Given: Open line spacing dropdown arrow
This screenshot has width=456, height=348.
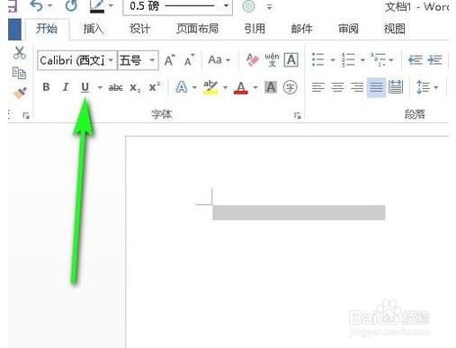Looking at the screenshot, I should [436, 87].
